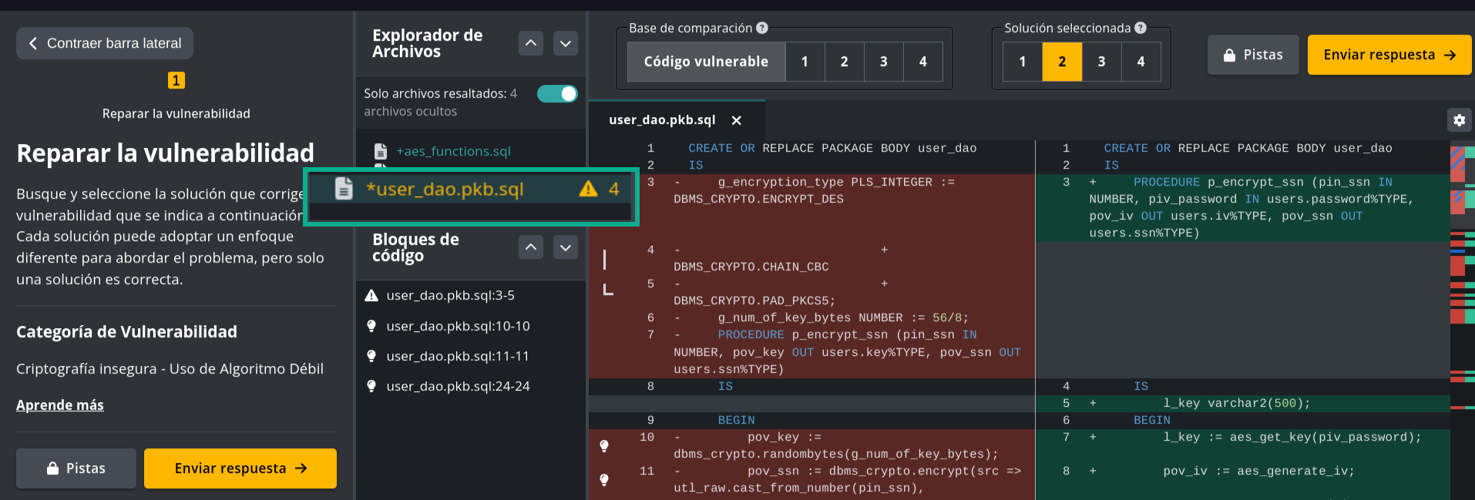This screenshot has width=1475, height=500.
Task: Click the step 1 badge
Action: 176,80
